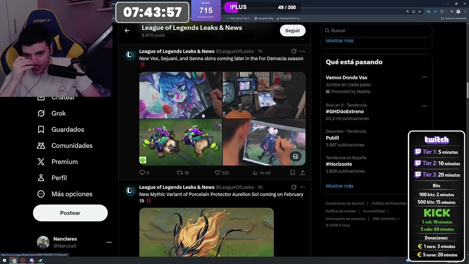Bookmark this page with the star icon
This screenshot has width=469, height=264.
click(420, 11)
